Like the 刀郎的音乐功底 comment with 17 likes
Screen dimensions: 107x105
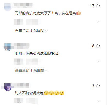98,6
